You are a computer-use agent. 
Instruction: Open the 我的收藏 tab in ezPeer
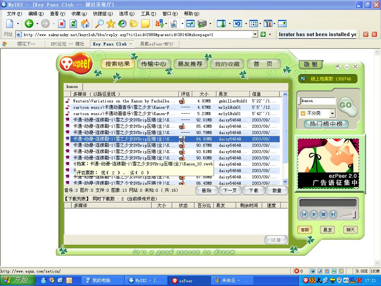pyautogui.click(x=227, y=64)
